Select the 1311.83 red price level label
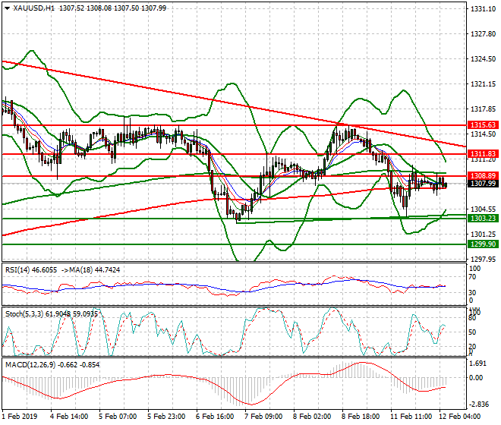 pyautogui.click(x=483, y=153)
